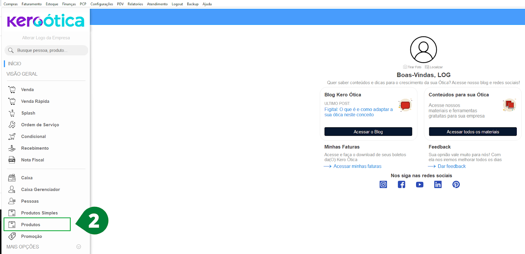The height and width of the screenshot is (254, 525).
Task: Click the Caixa cash register icon
Action: [x=12, y=178]
